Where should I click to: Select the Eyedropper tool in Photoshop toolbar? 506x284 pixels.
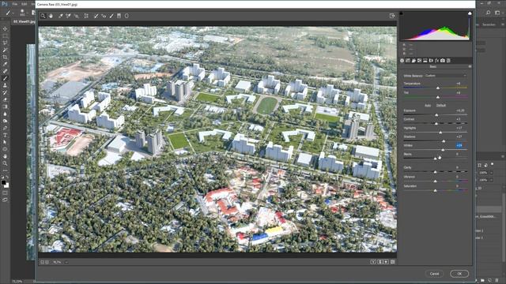pyautogui.click(x=5, y=65)
